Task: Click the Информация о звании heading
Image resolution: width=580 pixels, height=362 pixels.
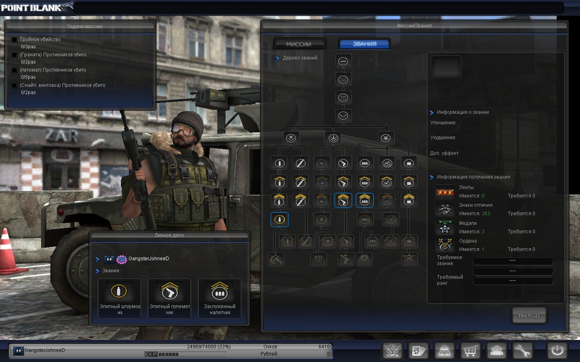Action: [x=463, y=112]
